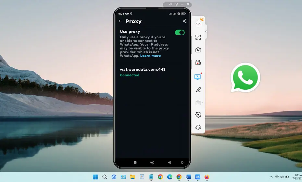This screenshot has width=302, height=182.
Task: Pin the mirror window on top
Action: pyautogui.click(x=170, y=4)
